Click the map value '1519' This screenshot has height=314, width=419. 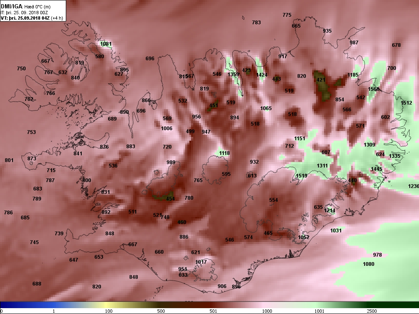click(301, 176)
